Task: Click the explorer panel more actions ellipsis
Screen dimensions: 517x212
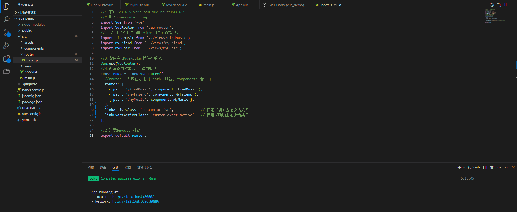Action: point(76,5)
